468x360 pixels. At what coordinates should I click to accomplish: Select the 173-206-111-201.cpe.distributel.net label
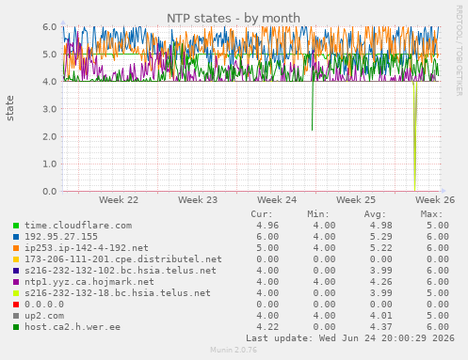coord(123,259)
